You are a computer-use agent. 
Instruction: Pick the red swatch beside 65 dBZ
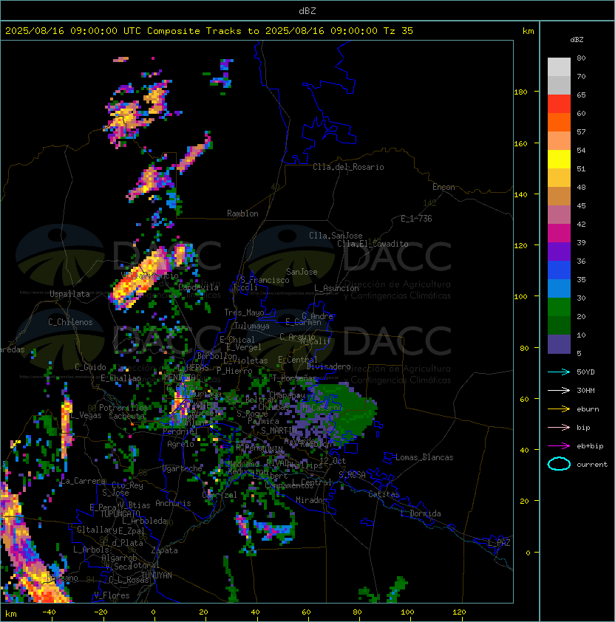559,104
